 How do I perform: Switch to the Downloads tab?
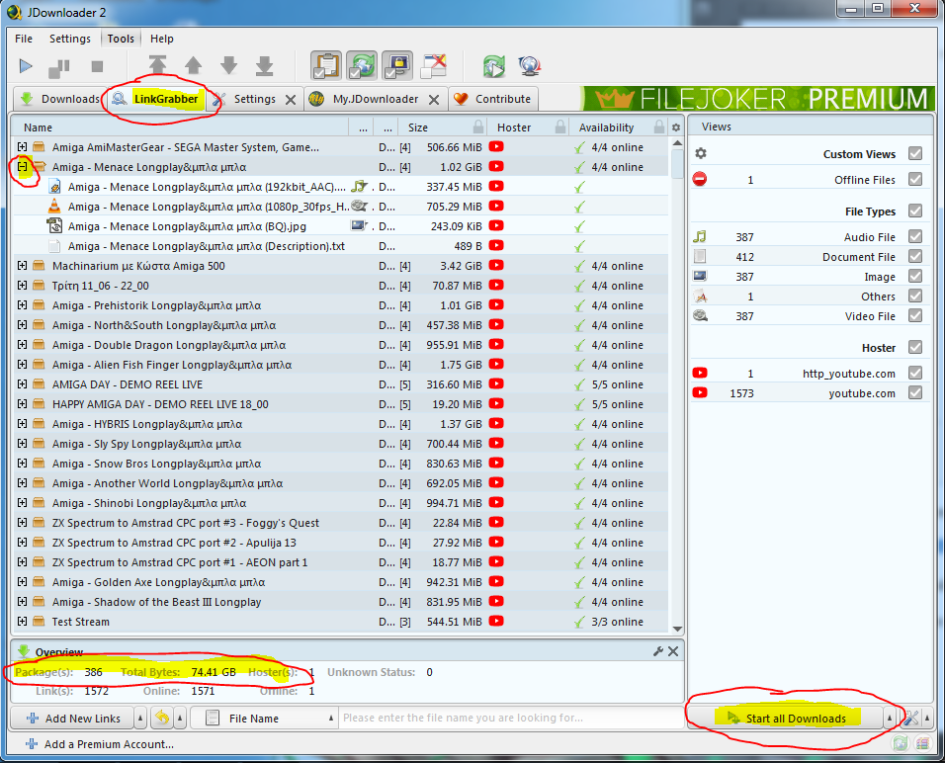coord(59,99)
